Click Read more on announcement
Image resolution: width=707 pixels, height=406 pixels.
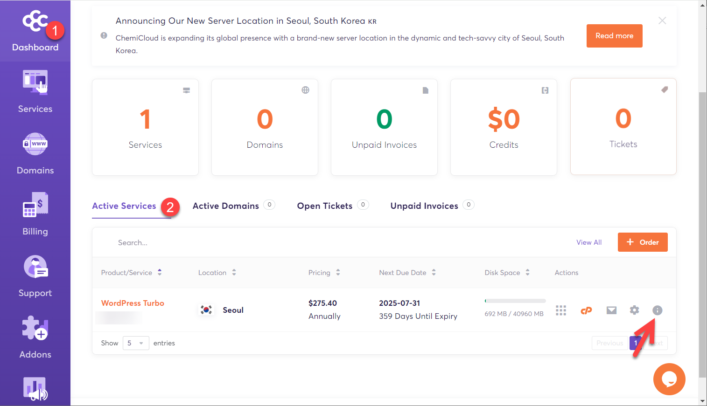(x=614, y=36)
